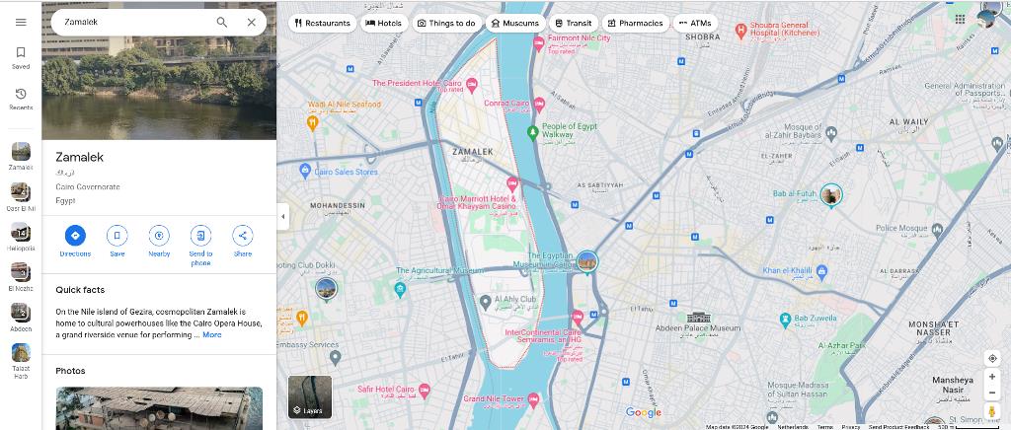The width and height of the screenshot is (1011, 430).
Task: Activate Street View pegman
Action: [x=992, y=411]
